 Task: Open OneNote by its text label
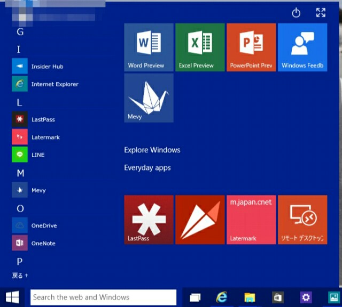point(43,243)
